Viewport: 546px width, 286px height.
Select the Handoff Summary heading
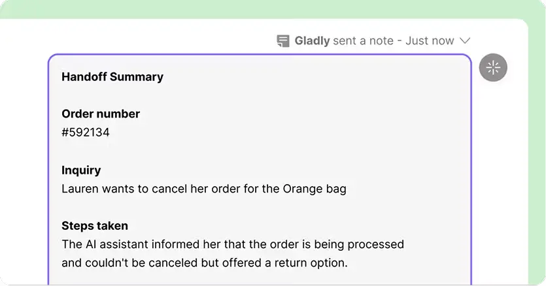pyautogui.click(x=112, y=77)
